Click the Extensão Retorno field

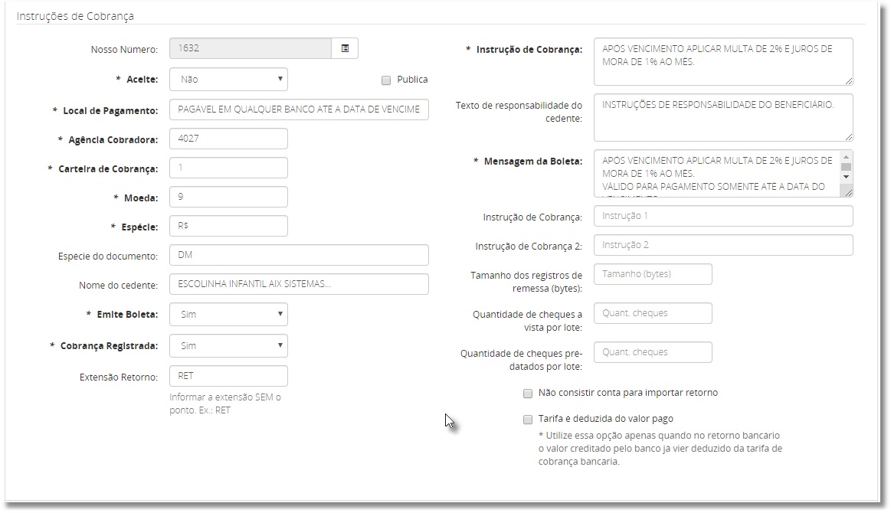click(x=228, y=376)
